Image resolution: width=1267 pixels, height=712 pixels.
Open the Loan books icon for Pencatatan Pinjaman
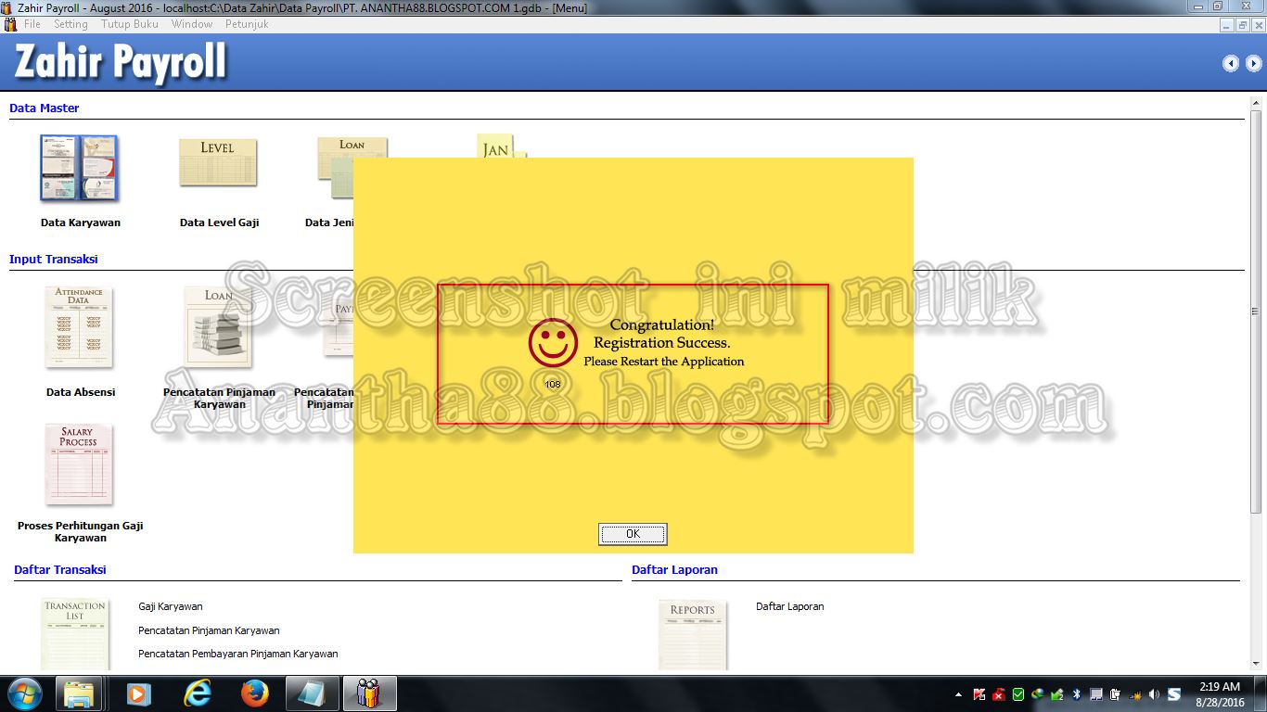pyautogui.click(x=218, y=326)
